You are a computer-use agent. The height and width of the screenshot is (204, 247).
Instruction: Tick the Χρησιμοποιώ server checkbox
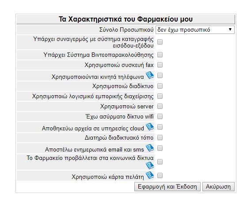pos(160,106)
